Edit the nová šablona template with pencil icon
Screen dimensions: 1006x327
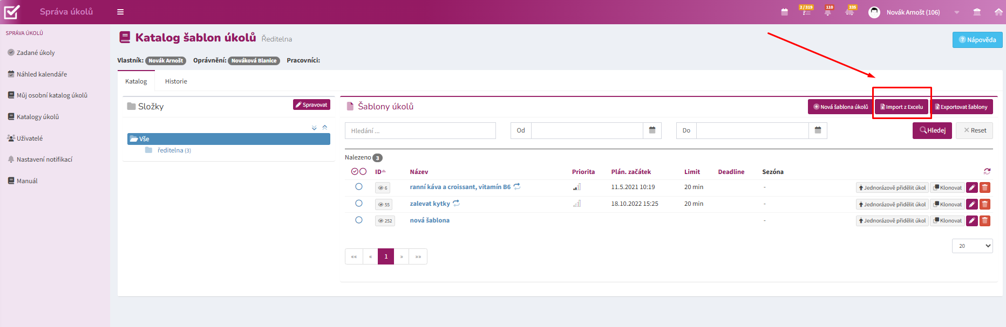[971, 220]
